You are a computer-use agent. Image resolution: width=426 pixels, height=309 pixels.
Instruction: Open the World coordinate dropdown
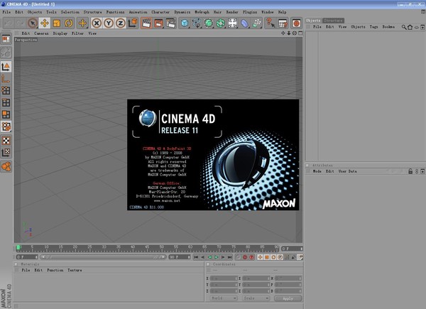click(x=224, y=298)
